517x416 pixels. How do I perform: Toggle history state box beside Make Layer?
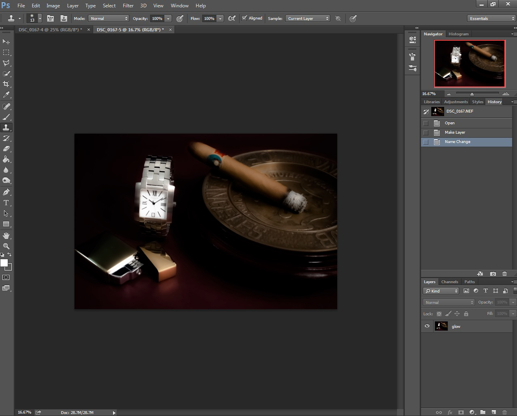[x=426, y=132]
